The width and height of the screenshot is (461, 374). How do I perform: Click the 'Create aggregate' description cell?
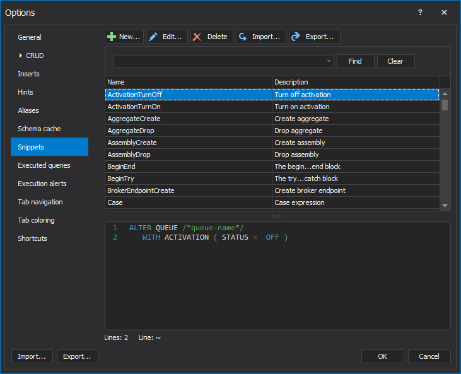tap(356, 119)
